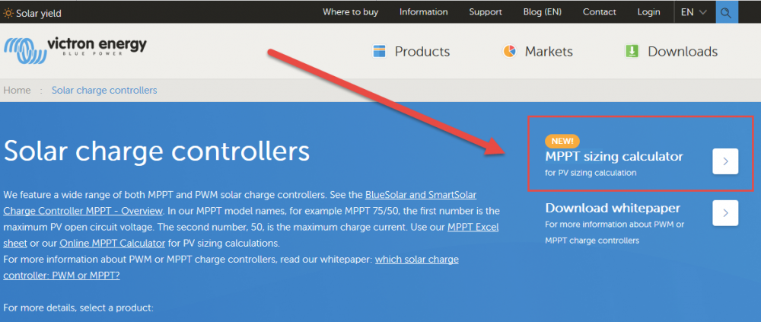Click the orange NEW! badge

pyautogui.click(x=562, y=142)
